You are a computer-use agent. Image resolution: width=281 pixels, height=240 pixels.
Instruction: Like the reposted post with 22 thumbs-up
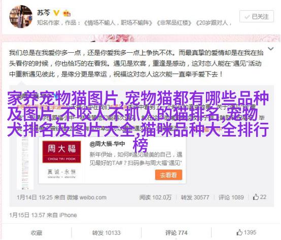[x=259, y=197]
